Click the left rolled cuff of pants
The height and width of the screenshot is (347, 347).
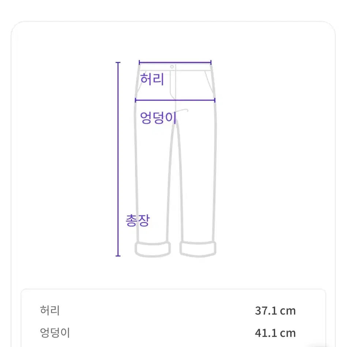(x=153, y=249)
